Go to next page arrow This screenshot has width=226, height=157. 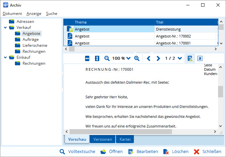(x=158, y=58)
